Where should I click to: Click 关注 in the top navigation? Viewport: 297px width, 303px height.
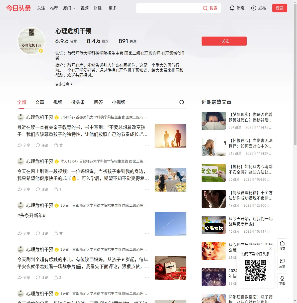click(x=41, y=8)
